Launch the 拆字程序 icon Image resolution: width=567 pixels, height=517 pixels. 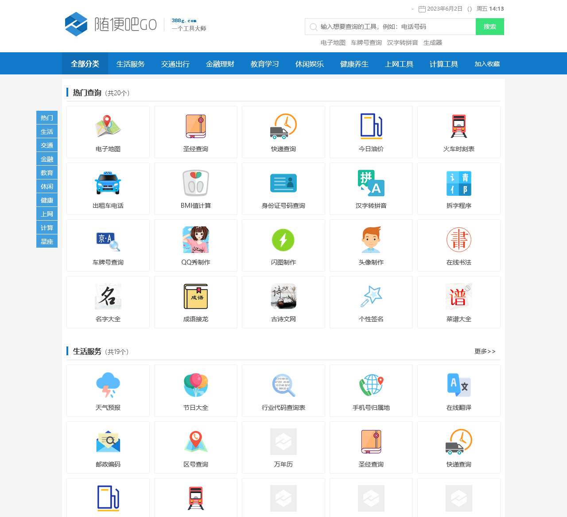click(459, 183)
